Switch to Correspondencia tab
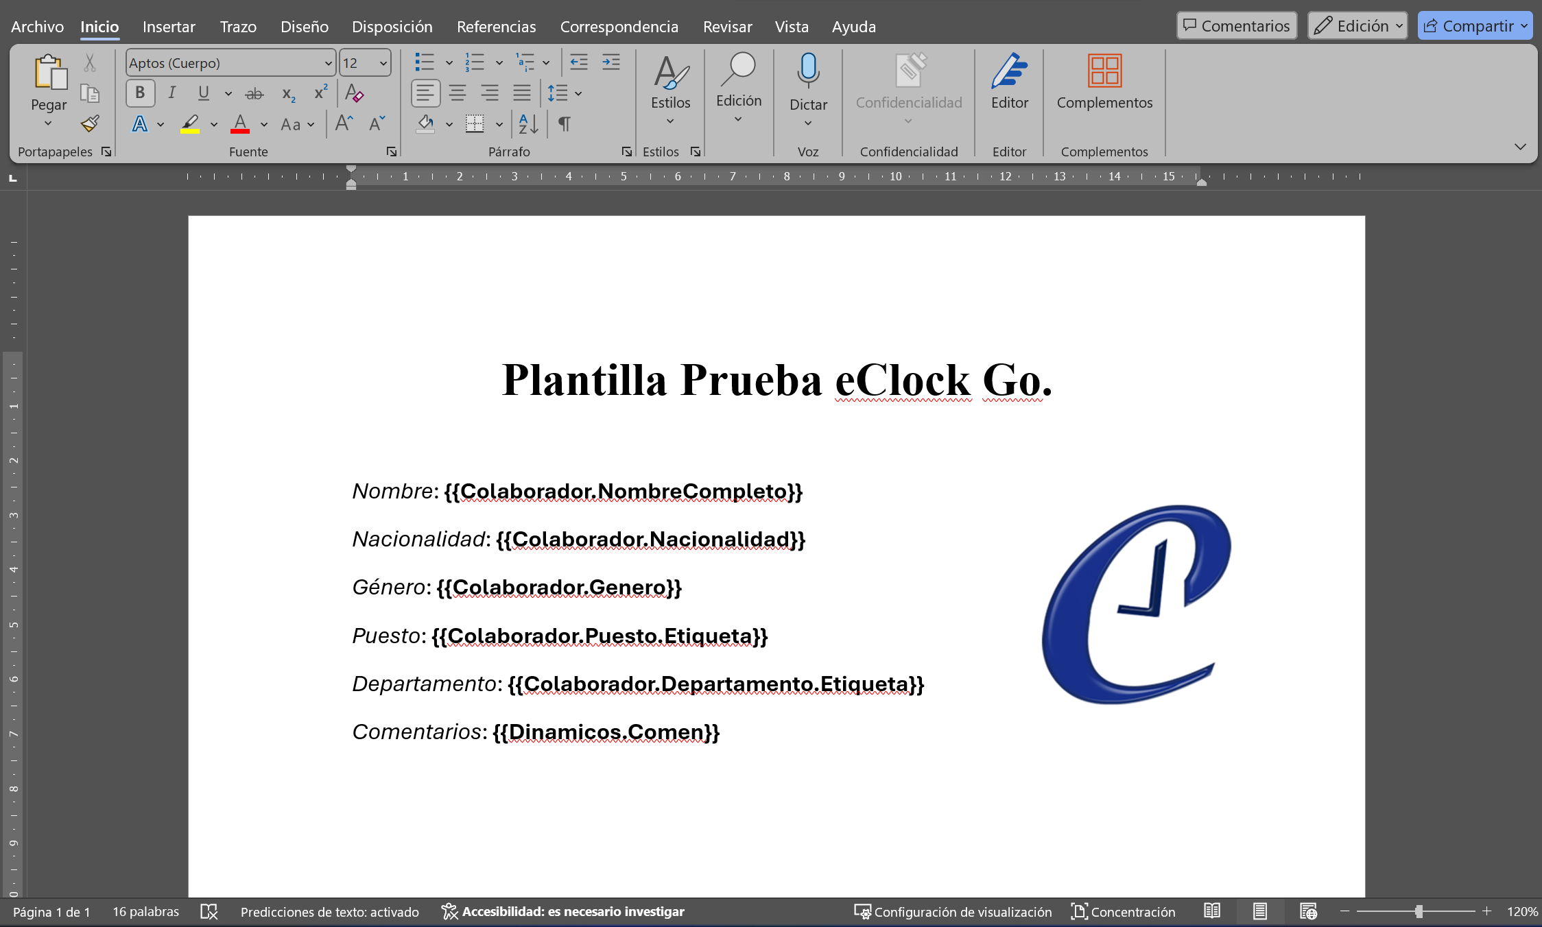 click(x=619, y=26)
